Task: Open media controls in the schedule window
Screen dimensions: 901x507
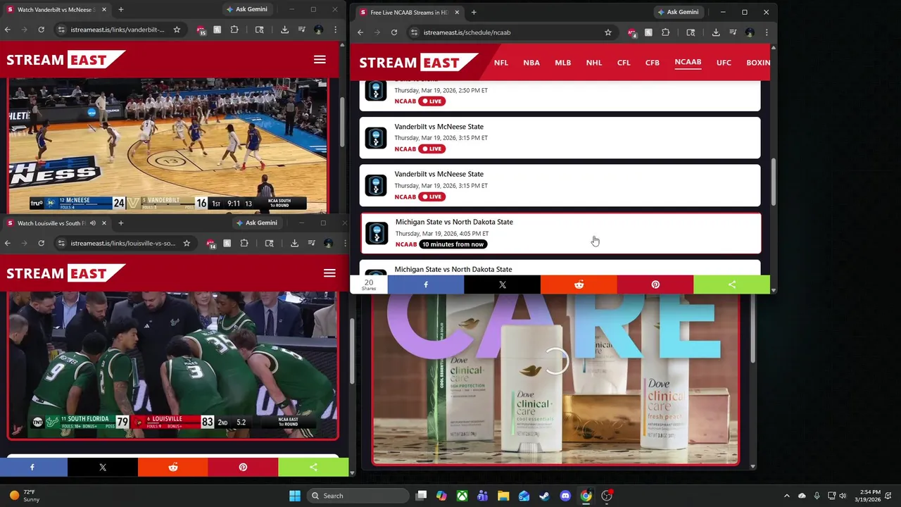Action: [x=733, y=32]
